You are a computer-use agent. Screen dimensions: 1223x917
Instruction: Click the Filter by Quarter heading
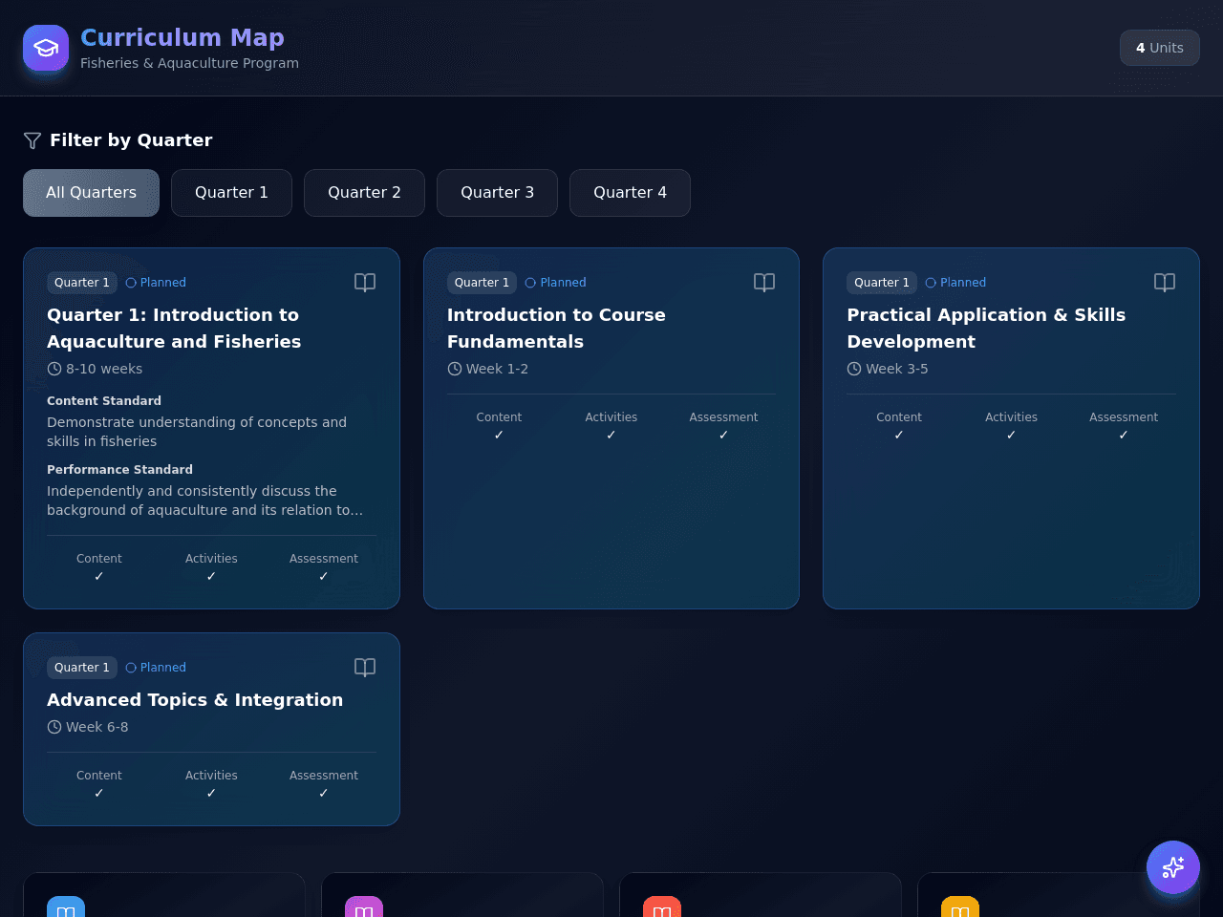[131, 140]
